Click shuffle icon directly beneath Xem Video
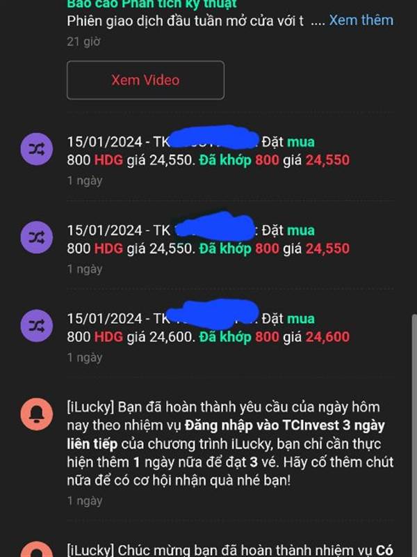 37,149
